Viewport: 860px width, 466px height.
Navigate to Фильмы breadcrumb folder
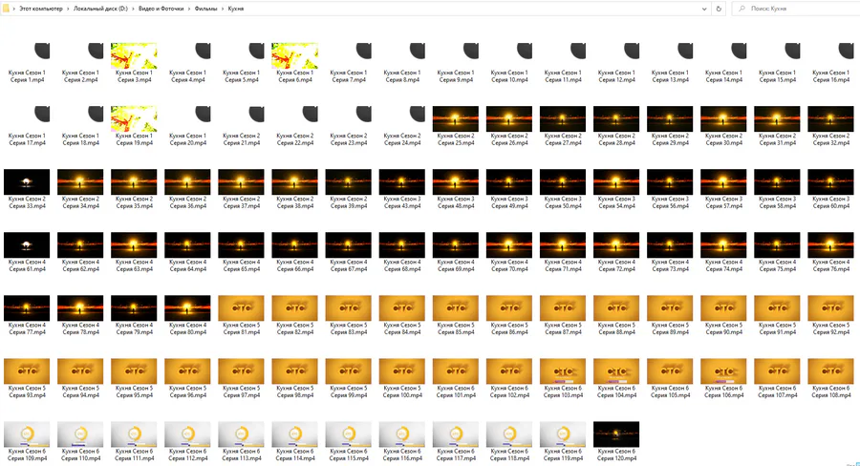[205, 9]
